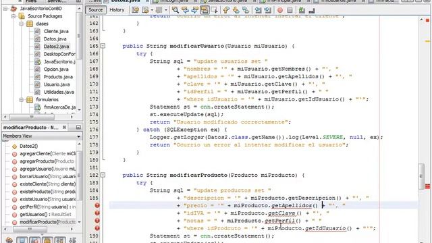Select frmAcercaDe.java in formularios
Image resolution: width=432 pixels, height=243 pixels.
coord(59,107)
